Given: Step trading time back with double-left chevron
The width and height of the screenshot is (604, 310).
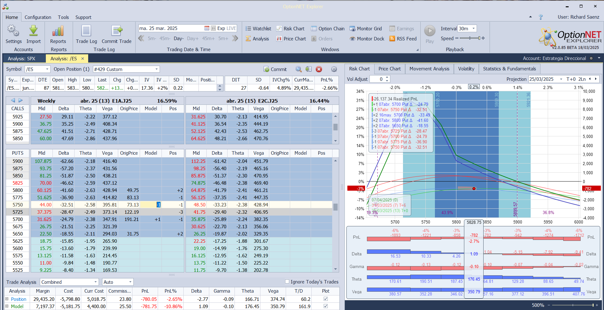Looking at the screenshot, I should click(x=141, y=39).
